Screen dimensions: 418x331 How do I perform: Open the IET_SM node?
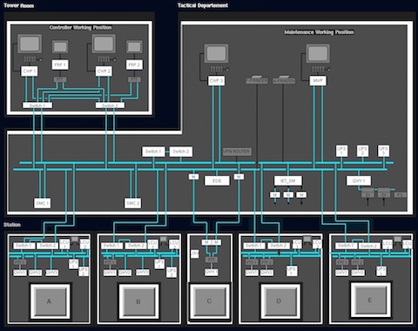(x=288, y=180)
